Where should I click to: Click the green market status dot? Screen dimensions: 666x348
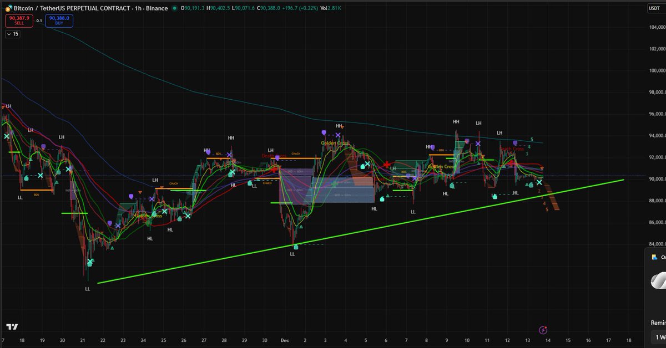tap(175, 8)
